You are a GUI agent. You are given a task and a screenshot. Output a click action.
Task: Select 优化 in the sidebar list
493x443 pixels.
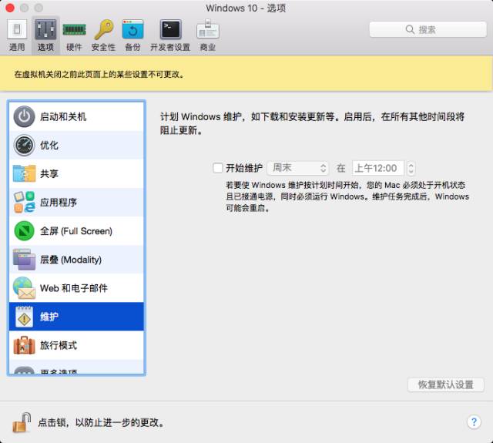click(x=76, y=146)
